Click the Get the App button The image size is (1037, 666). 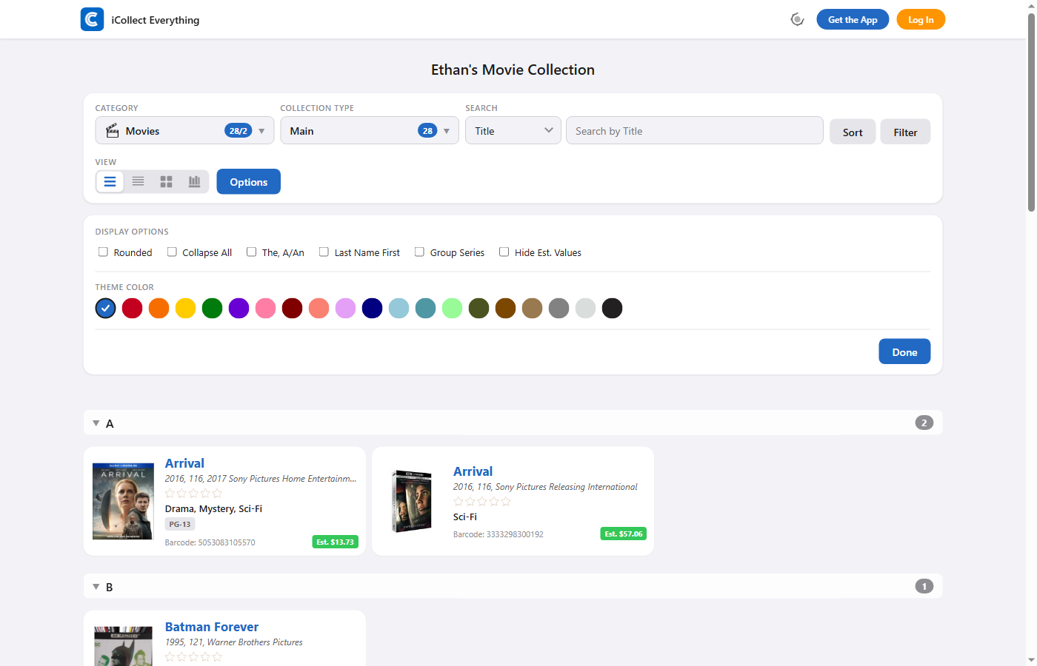click(x=853, y=19)
